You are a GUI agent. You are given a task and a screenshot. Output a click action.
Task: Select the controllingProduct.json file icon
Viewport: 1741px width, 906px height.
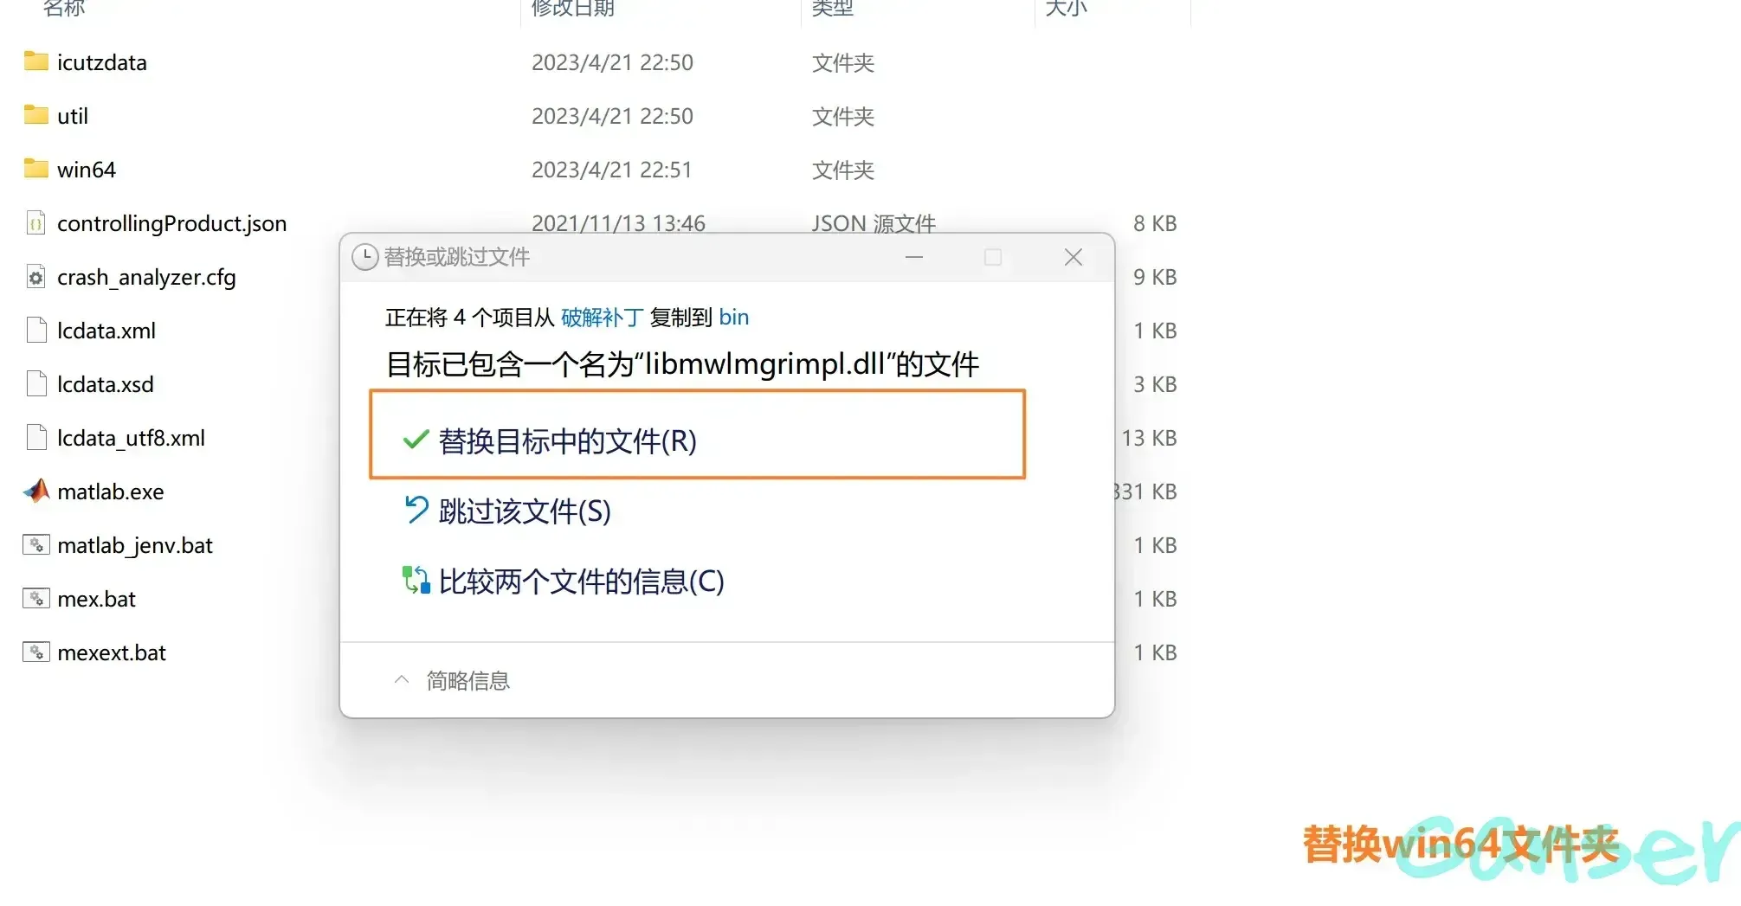coord(35,223)
